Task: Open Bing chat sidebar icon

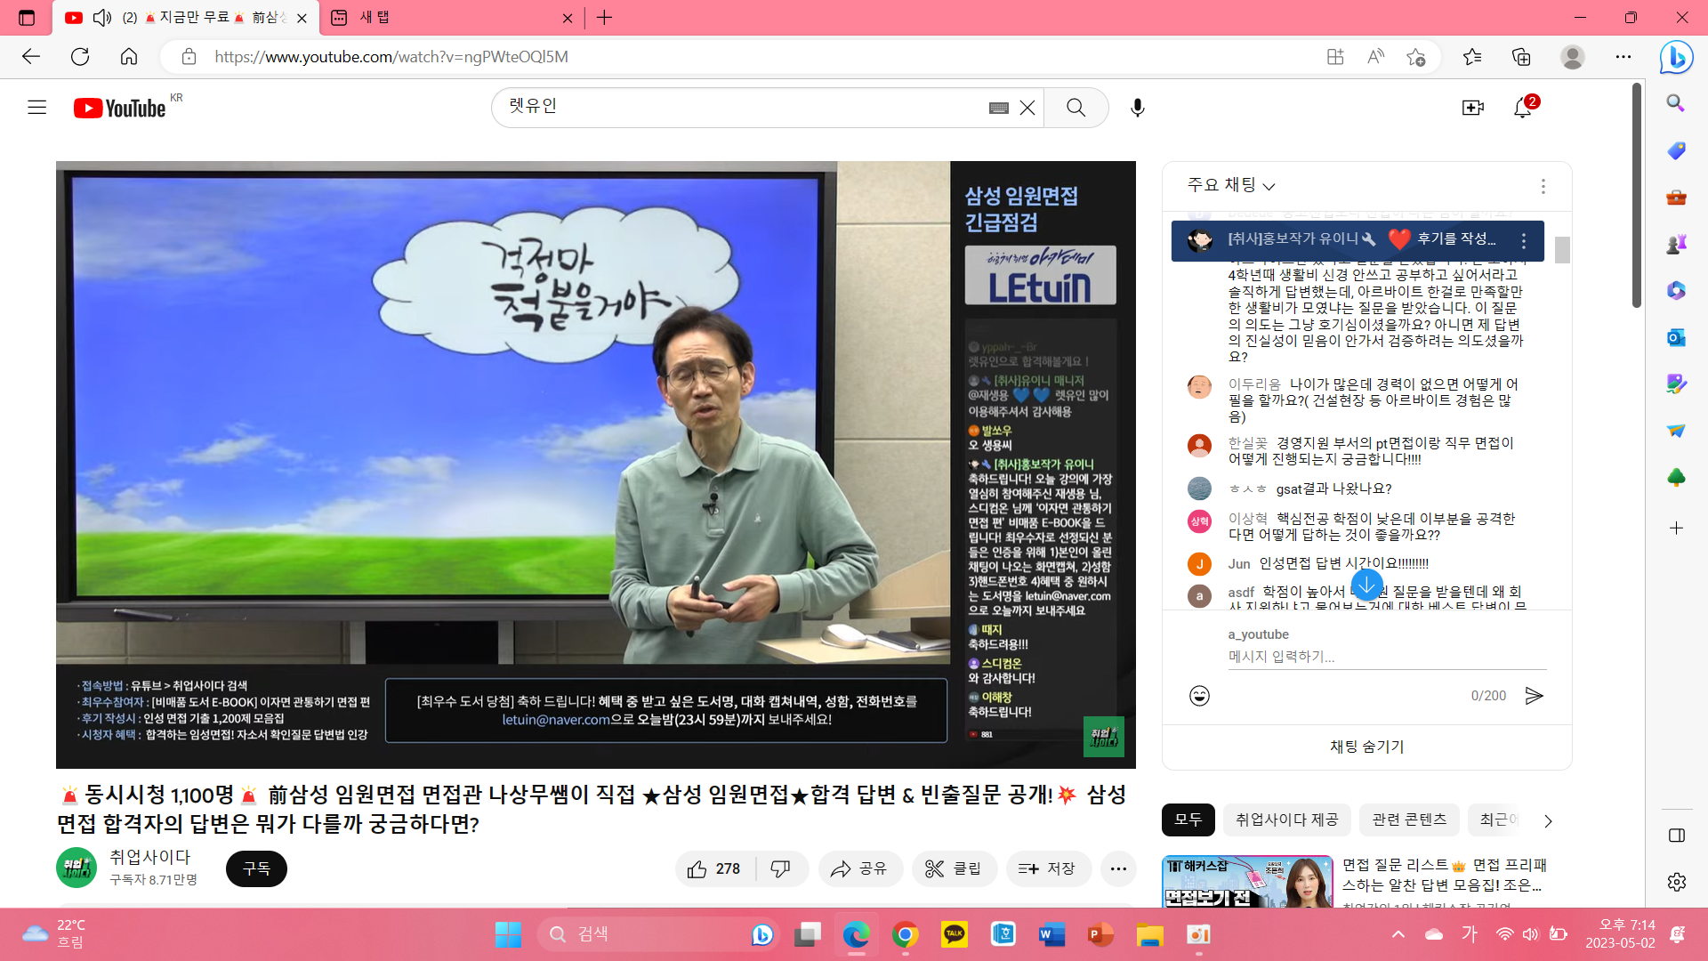Action: [x=1676, y=57]
